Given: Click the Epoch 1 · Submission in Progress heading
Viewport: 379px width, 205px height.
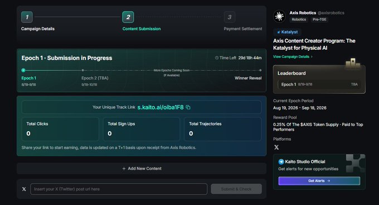Looking at the screenshot, I should 67,58.
